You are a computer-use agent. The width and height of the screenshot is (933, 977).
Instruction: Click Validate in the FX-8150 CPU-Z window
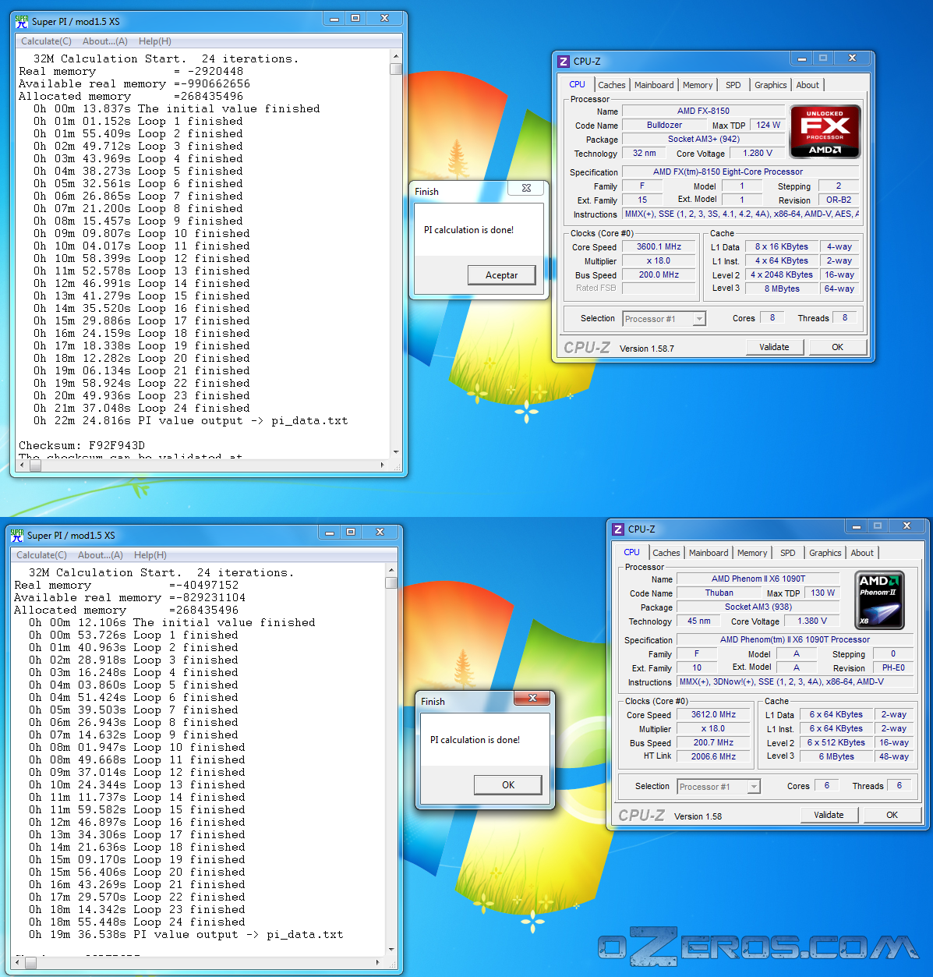pos(774,347)
